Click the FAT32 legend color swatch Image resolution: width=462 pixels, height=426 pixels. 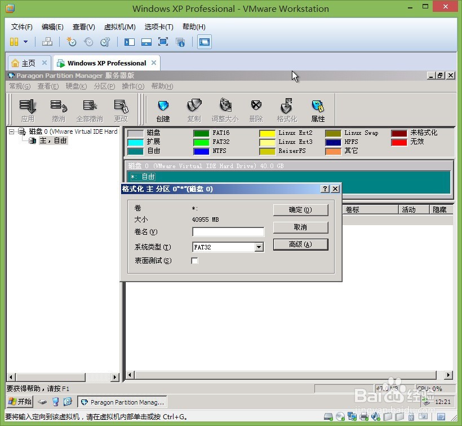[201, 142]
